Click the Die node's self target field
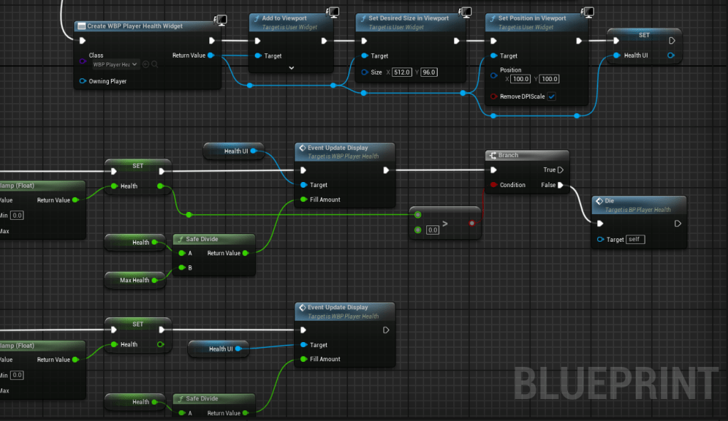The width and height of the screenshot is (728, 421). tap(635, 240)
